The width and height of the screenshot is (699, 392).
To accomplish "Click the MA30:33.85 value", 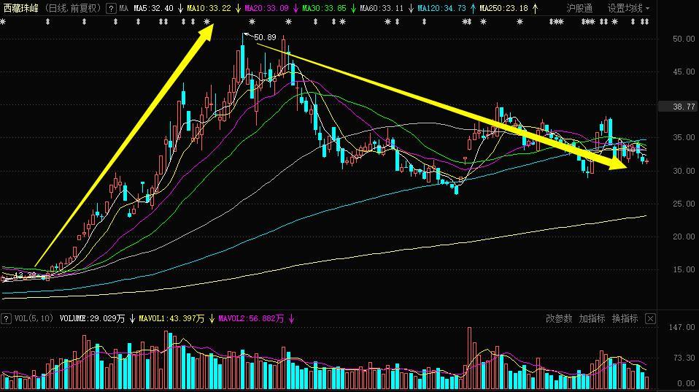I will tap(324, 8).
